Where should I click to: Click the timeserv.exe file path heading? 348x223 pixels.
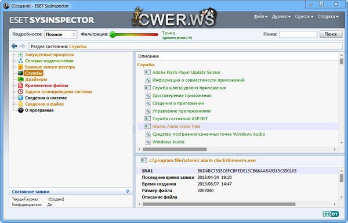pos(202,160)
